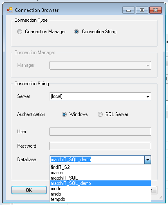Collapse the Database dropdown list
Screen dimensions: 168x205
pyautogui.click(x=148, y=159)
